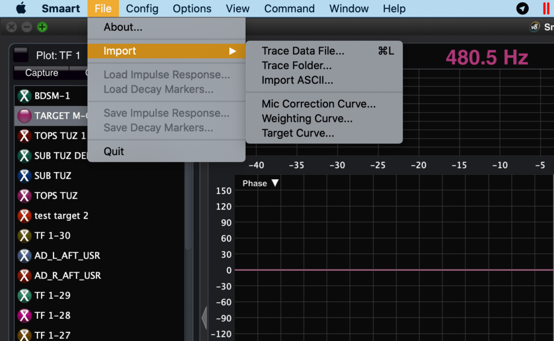
Task: Choose Quit from the File menu
Action: [x=167, y=152]
